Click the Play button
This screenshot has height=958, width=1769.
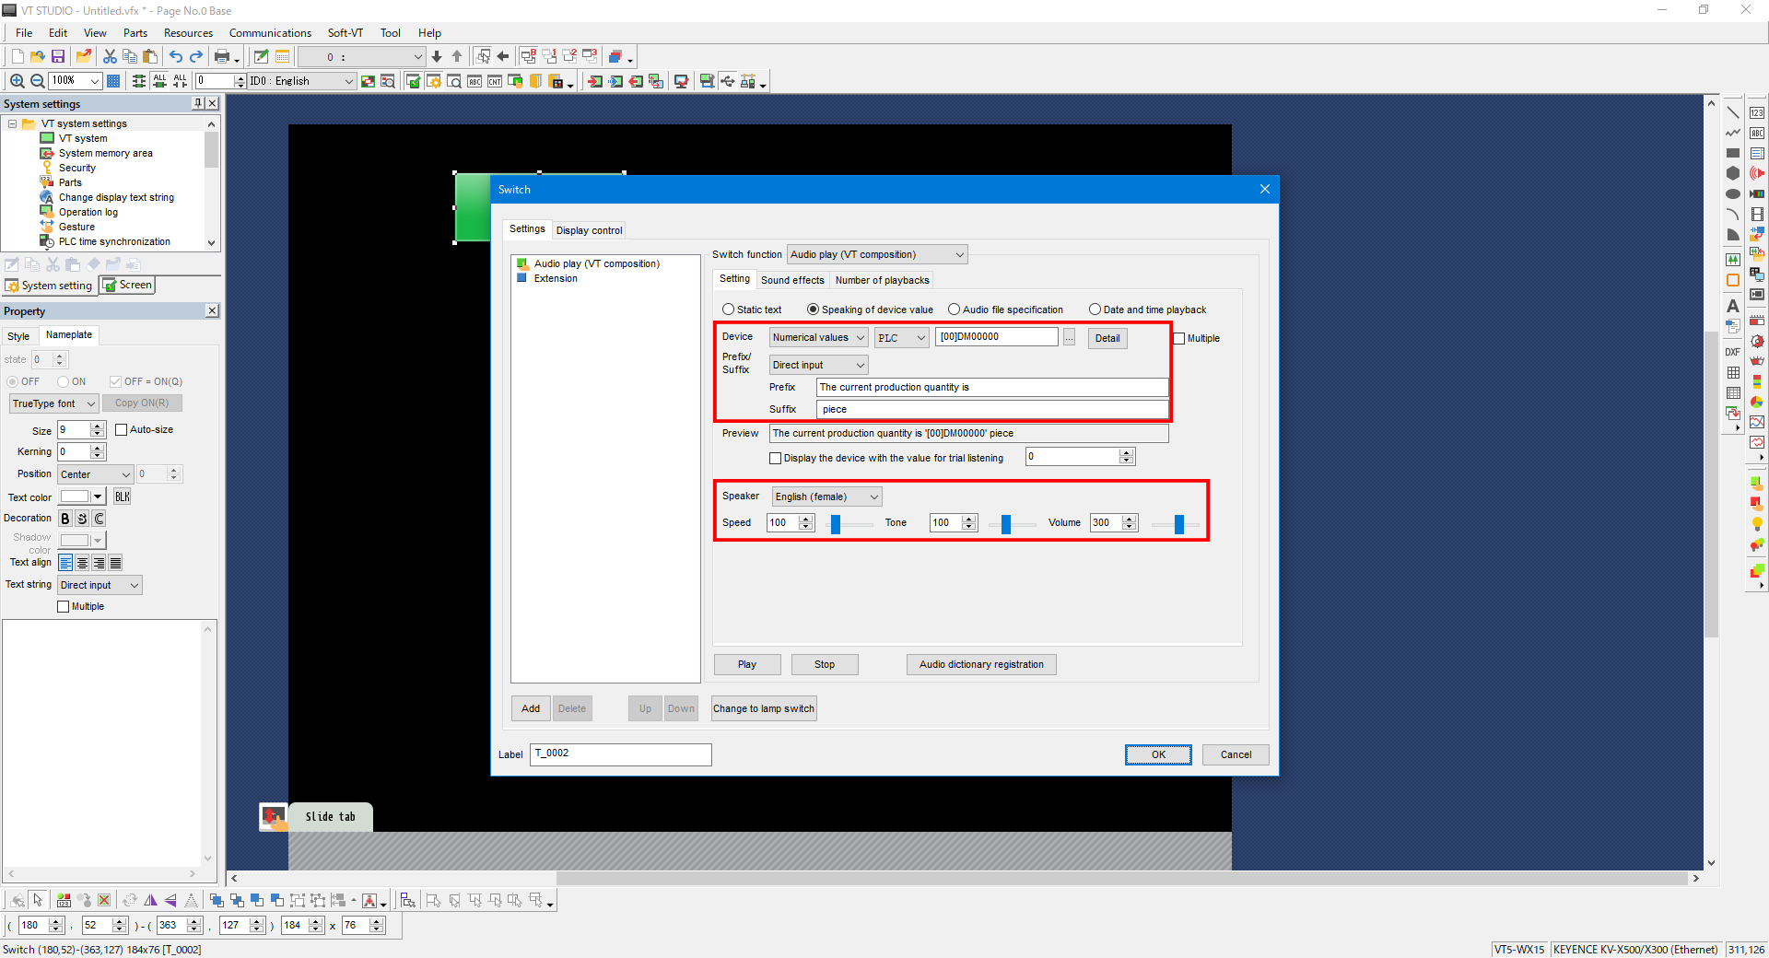tap(746, 664)
